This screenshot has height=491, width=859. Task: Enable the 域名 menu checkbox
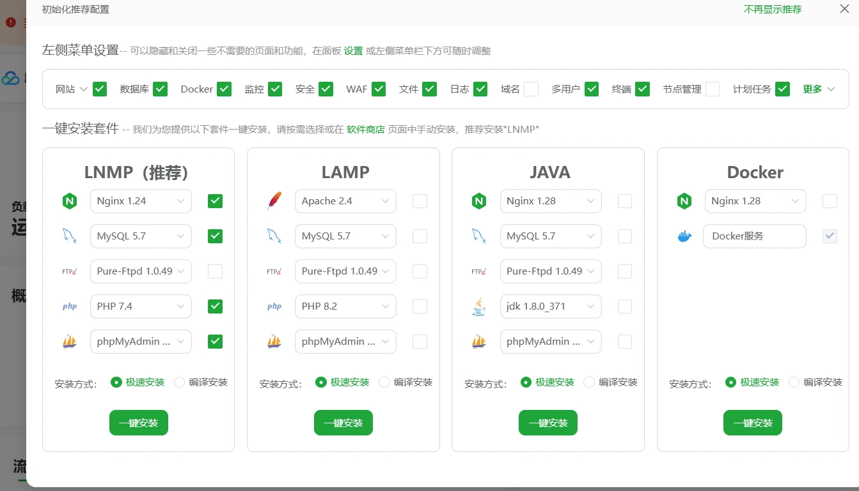tap(531, 89)
